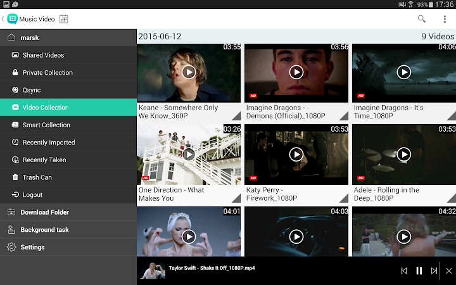Play the 04:32 garden video
456x285 pixels.
coord(404,237)
